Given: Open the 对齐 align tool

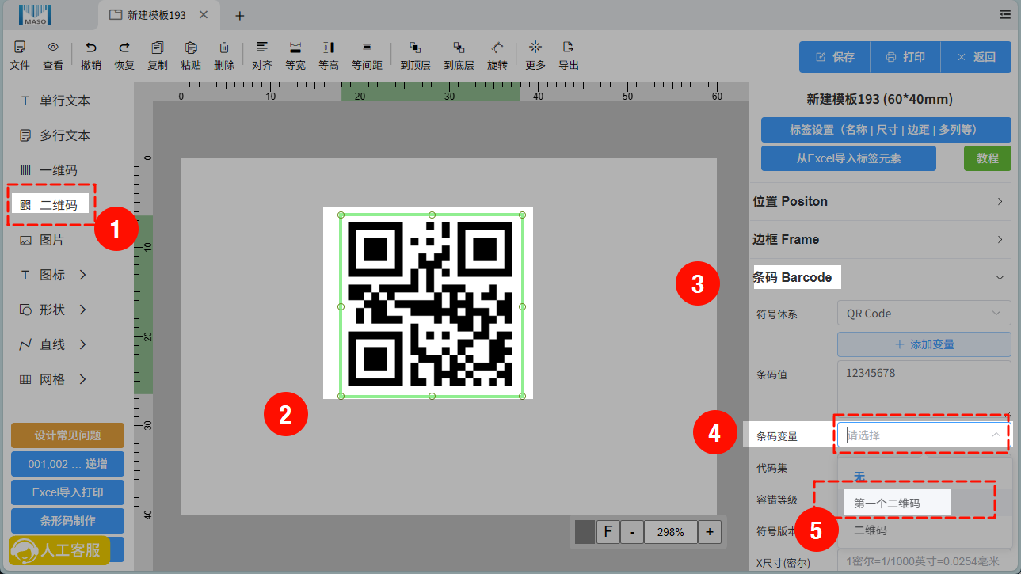Looking at the screenshot, I should [262, 55].
